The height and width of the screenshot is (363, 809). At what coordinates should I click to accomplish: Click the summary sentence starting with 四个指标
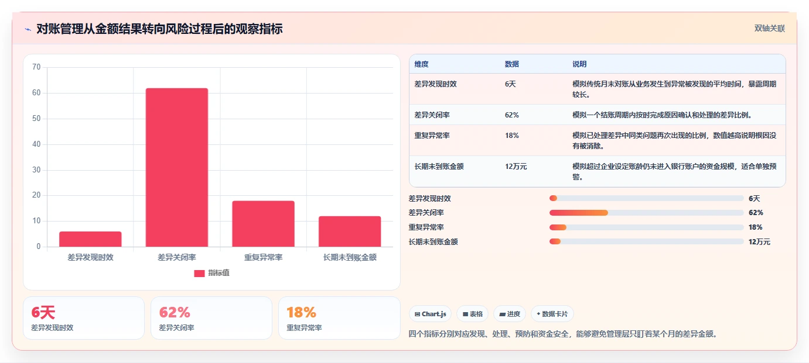pos(562,334)
